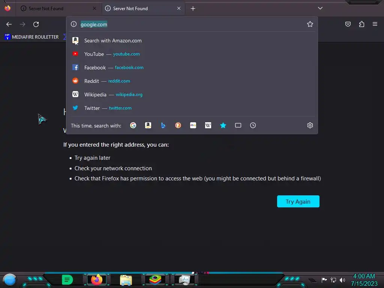Image resolution: width=384 pixels, height=288 pixels.
Task: Search history with the clock icon
Action: (x=253, y=125)
